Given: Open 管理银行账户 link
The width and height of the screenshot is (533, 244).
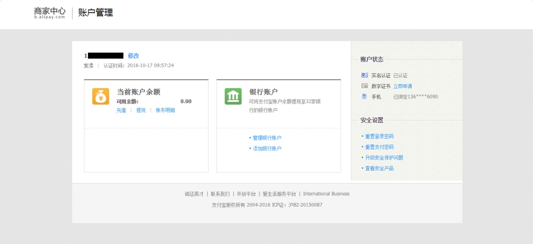Looking at the screenshot, I should (267, 138).
